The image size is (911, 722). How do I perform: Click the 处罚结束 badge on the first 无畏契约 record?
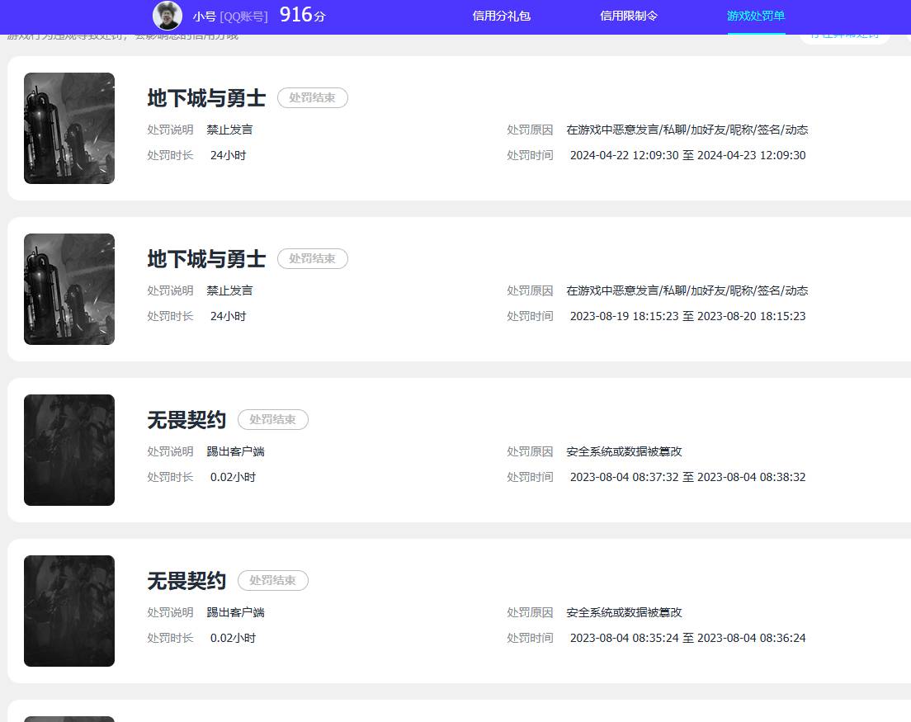tap(272, 419)
